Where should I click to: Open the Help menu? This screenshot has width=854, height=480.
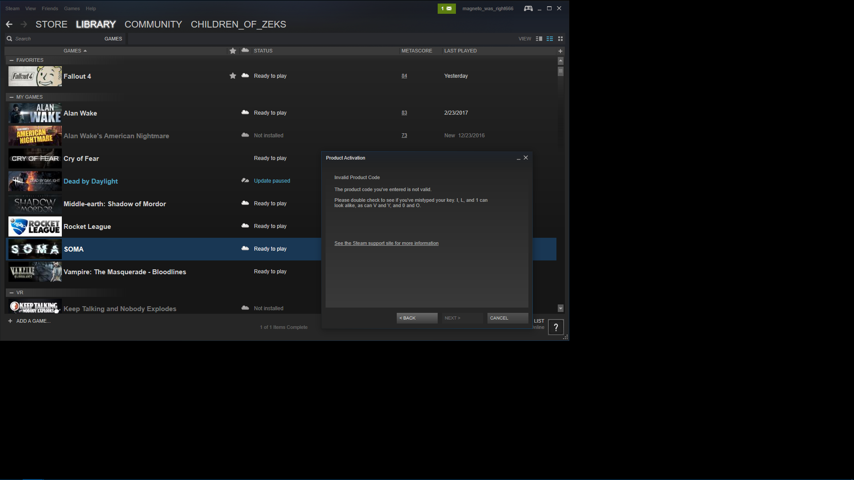click(91, 8)
